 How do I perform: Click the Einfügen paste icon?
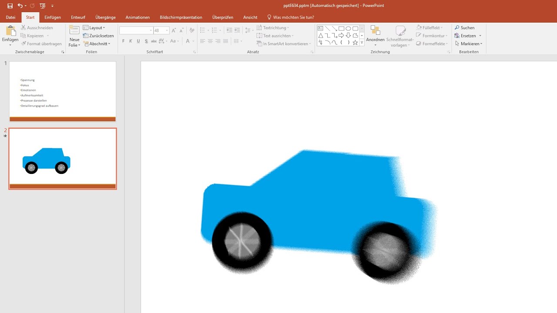(x=10, y=31)
